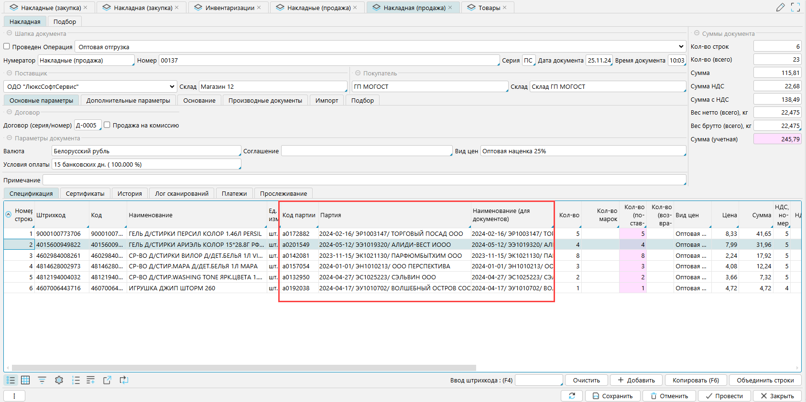806x402 pixels.
Task: Enable the Продажа на комиссию checkbox
Action: pyautogui.click(x=107, y=125)
